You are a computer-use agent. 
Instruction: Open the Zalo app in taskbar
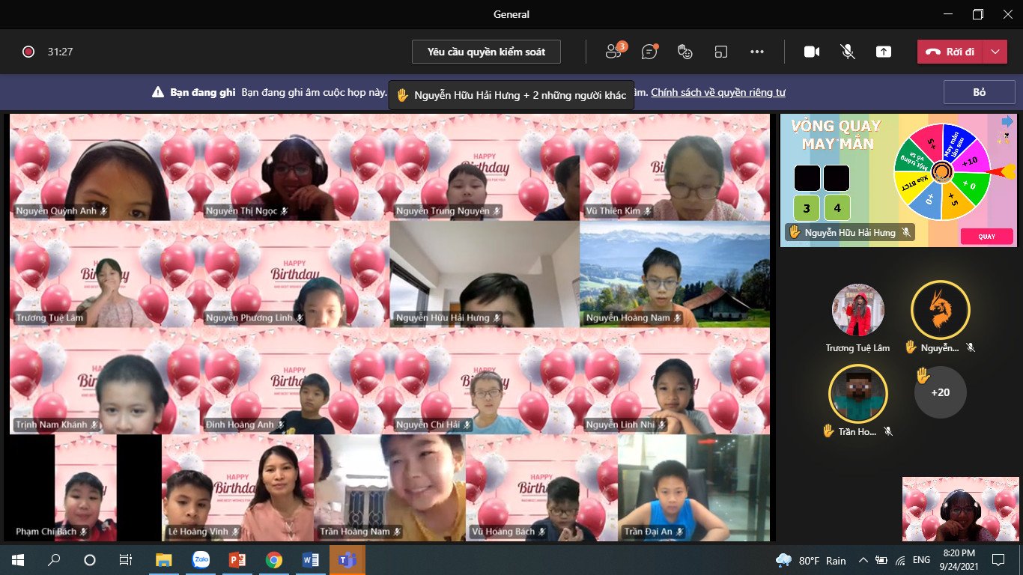pos(201,559)
